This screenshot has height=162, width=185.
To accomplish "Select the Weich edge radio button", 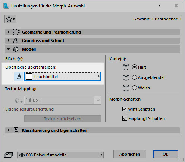I will tap(134, 88).
